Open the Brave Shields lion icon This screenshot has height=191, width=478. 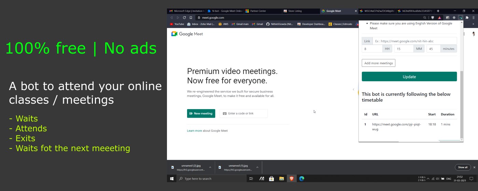[x=433, y=17]
